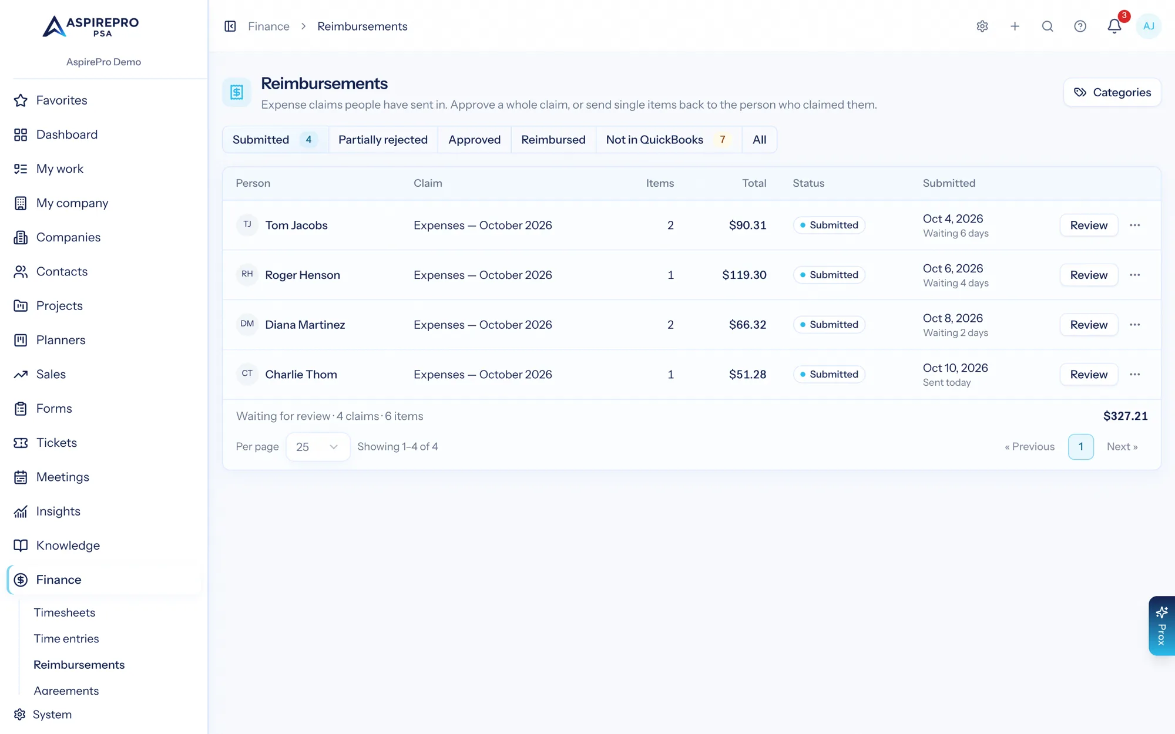Switch to Not in QuickBooks tab
Screen dimensions: 1175x734
coord(669,140)
